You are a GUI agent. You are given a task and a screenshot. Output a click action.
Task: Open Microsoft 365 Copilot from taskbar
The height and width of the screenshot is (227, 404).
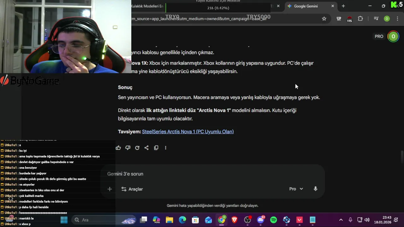(157, 220)
